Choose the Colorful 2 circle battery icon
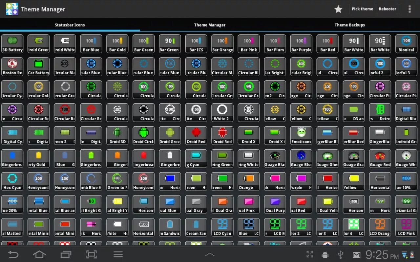This screenshot has height=262, width=420. coord(380,67)
